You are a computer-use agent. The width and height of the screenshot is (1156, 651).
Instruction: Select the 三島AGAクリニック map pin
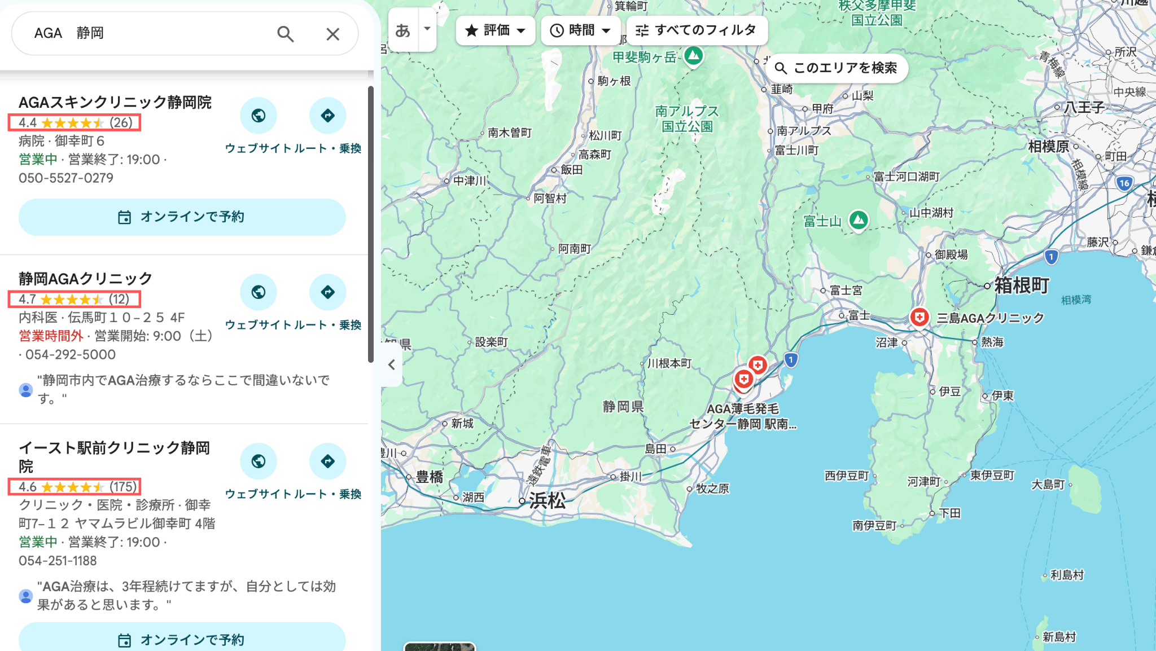[919, 317]
